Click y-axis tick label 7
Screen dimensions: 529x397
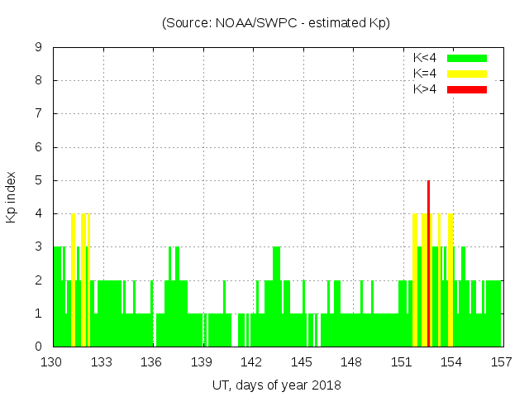[39, 113]
